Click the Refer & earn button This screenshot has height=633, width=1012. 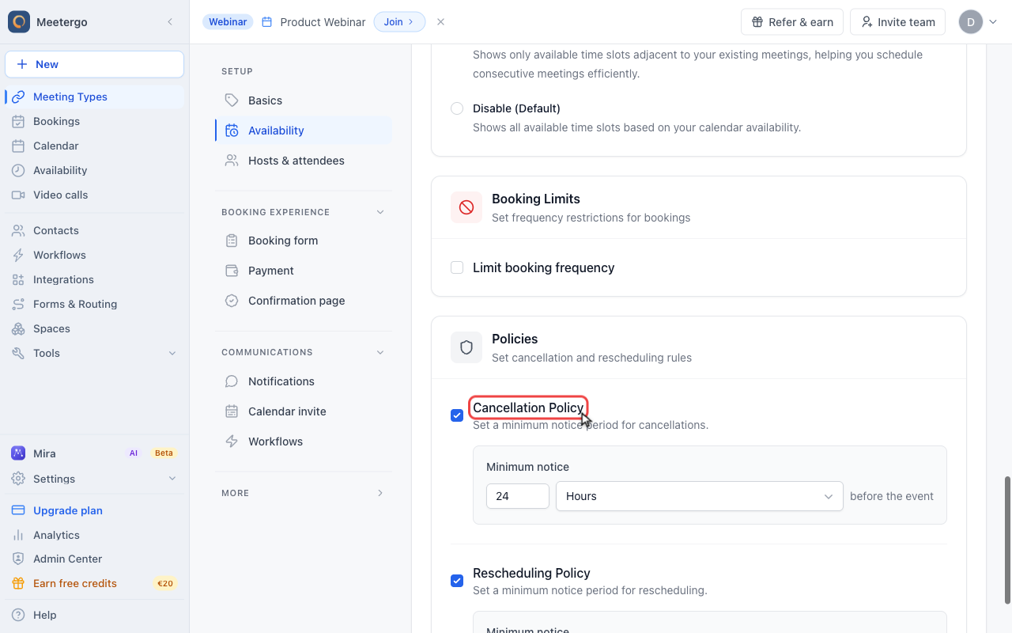pyautogui.click(x=792, y=22)
